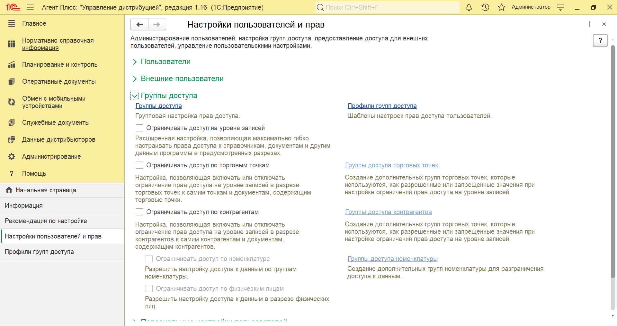617x326 pixels.
Task: Click the Служебные документы icon
Action: 12,122
